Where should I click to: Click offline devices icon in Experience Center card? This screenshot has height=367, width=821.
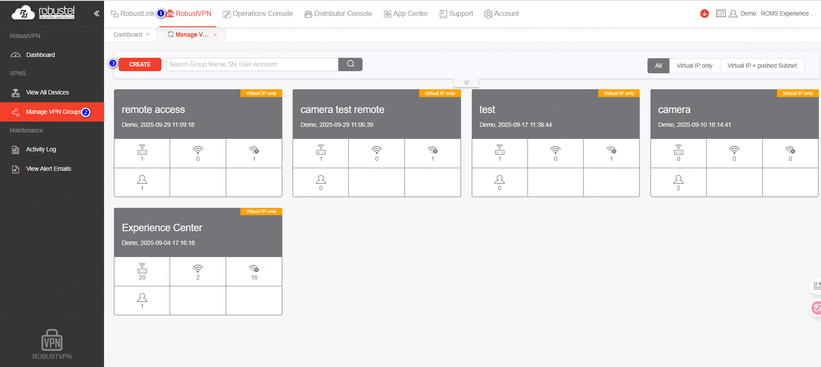coord(254,269)
